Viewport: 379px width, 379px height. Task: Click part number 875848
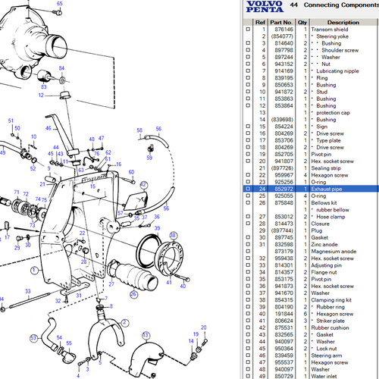[283, 203]
